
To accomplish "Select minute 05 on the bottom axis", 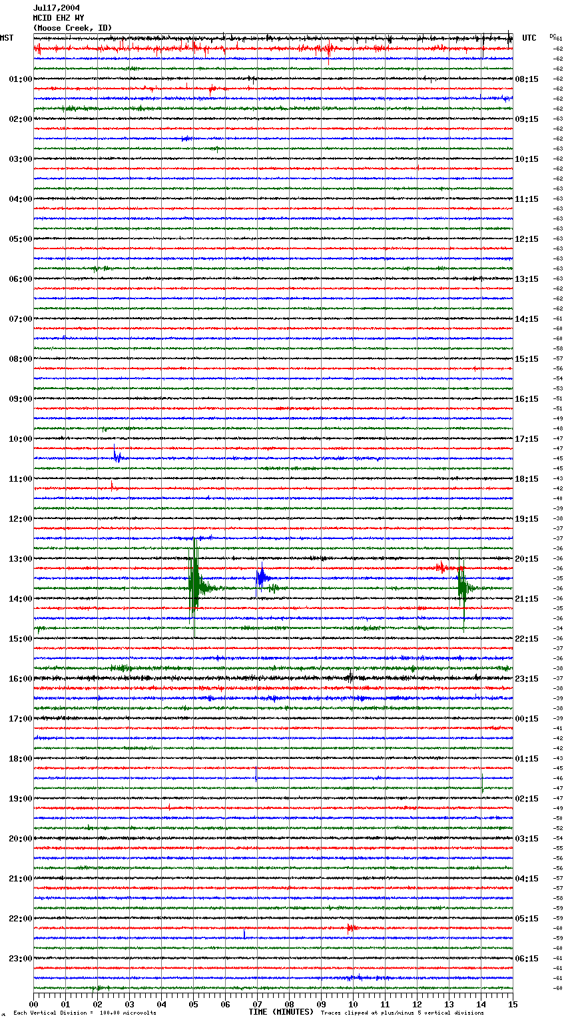I will click(x=193, y=1004).
